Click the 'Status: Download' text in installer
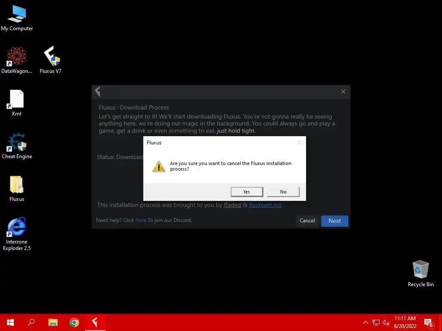442x331 pixels. 120,157
